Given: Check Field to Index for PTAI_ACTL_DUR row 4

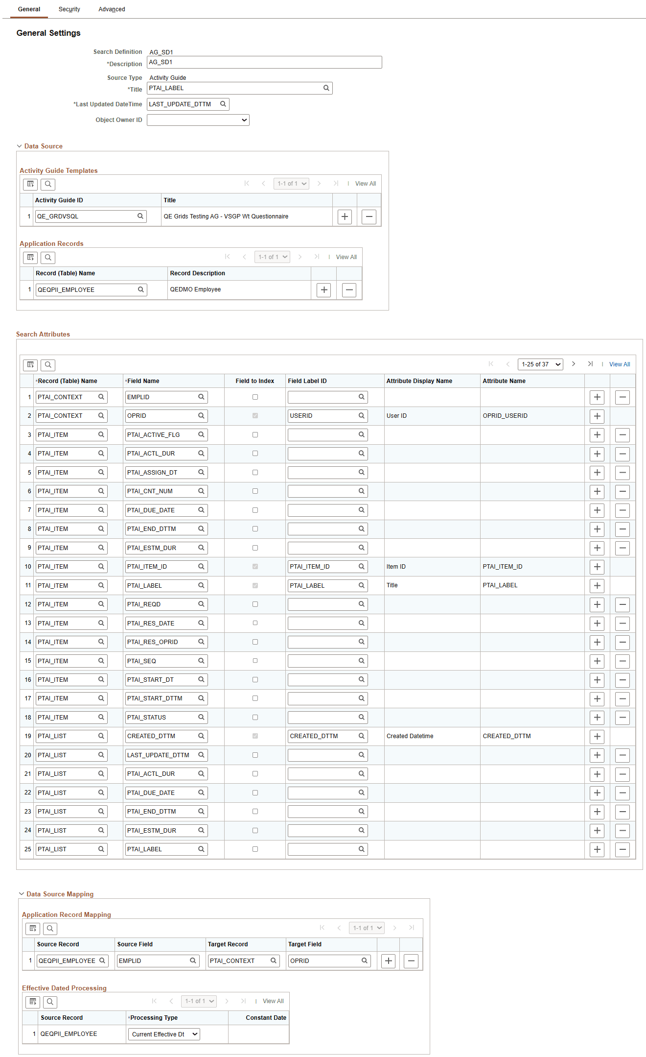Looking at the screenshot, I should coord(255,454).
